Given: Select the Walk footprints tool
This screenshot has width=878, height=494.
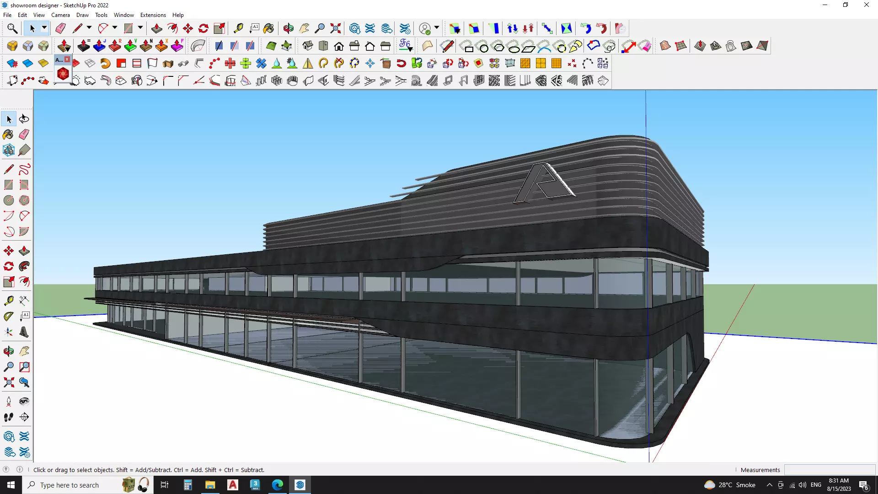Looking at the screenshot, I should (x=8, y=417).
